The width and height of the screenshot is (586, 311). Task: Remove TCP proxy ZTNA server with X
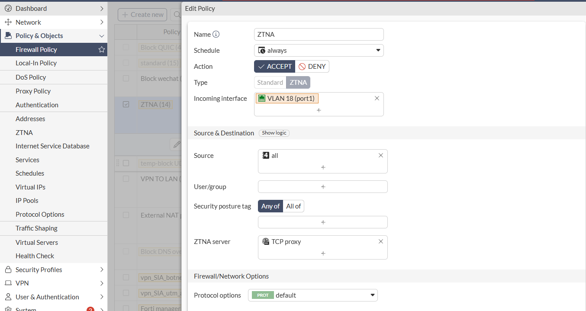pos(381,241)
